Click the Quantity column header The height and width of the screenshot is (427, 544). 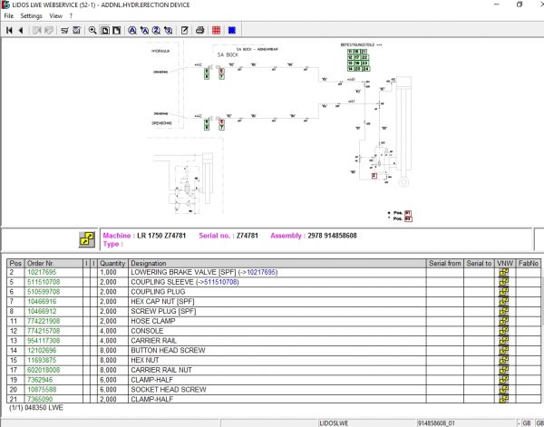pos(112,263)
